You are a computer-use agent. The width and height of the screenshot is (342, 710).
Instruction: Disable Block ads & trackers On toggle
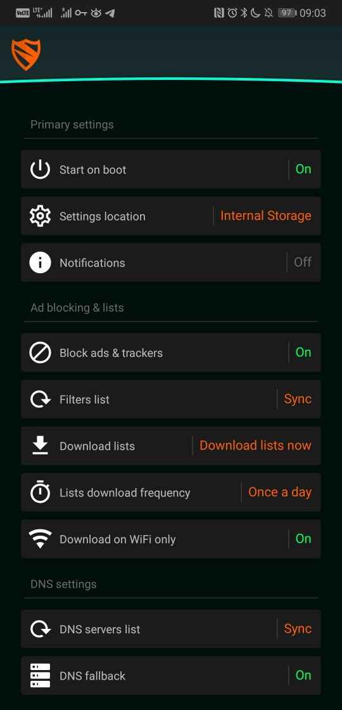point(303,352)
